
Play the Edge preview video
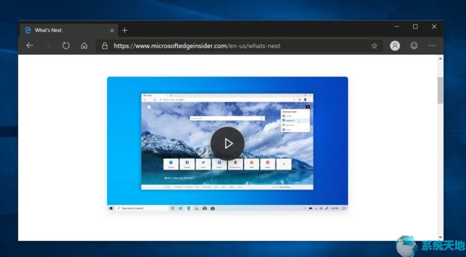[228, 144]
